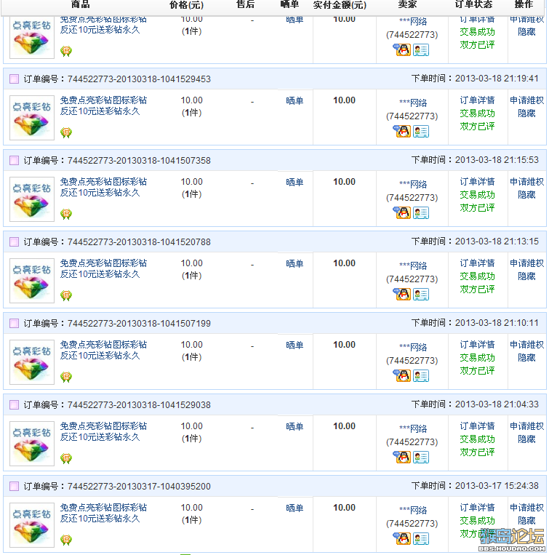Image resolution: width=549 pixels, height=555 pixels.
Task: Tick checkbox for order 744522773-20130317-1040395200
Action: click(x=14, y=486)
